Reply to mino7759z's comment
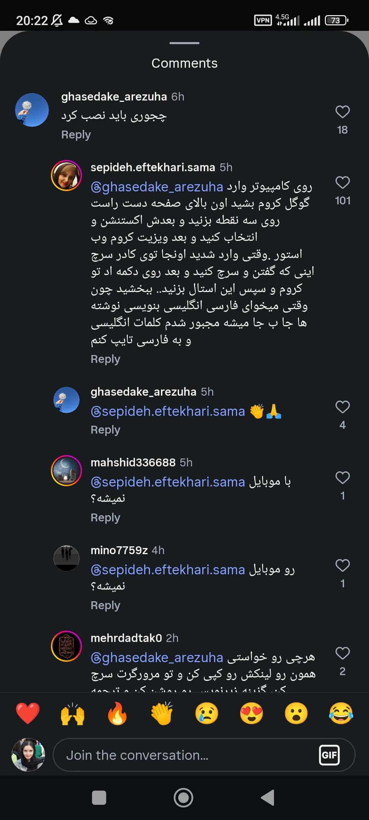Viewport: 369px width, 820px height. tap(105, 605)
